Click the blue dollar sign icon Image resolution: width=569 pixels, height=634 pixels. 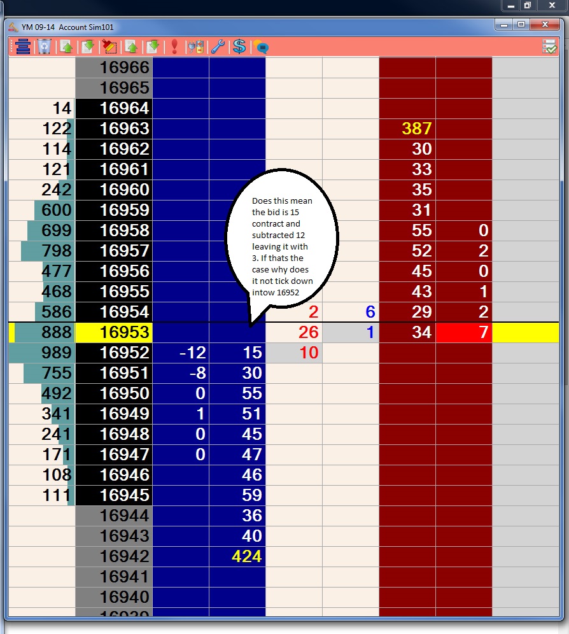click(x=239, y=47)
